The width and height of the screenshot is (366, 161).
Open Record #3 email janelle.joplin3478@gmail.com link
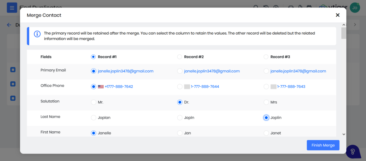point(298,71)
